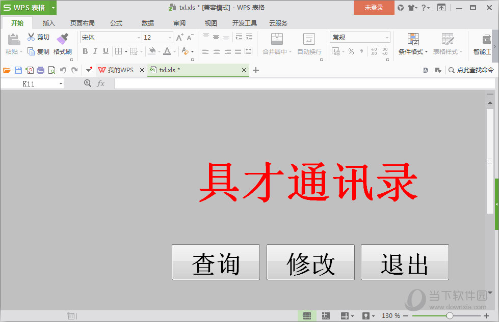Click the insert function fx icon
Screen dimensions: 499x322
click(101, 83)
